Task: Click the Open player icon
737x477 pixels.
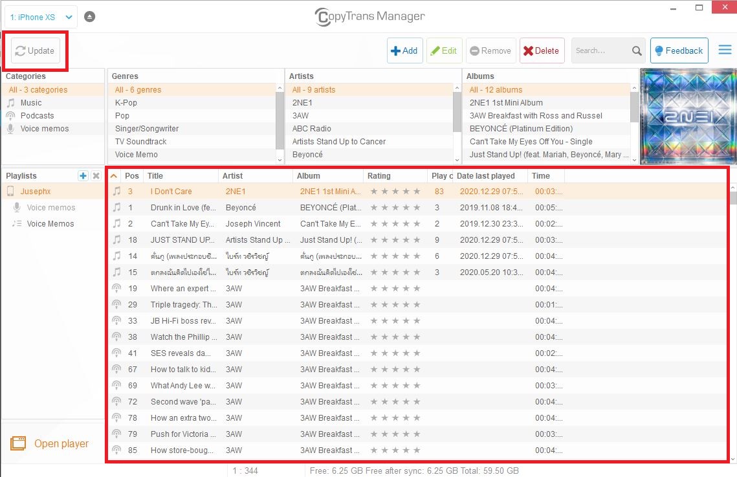Action: coord(18,443)
